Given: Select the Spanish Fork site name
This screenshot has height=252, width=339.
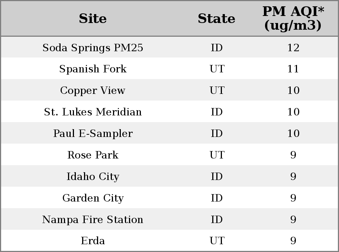Looking at the screenshot, I should (93, 69).
